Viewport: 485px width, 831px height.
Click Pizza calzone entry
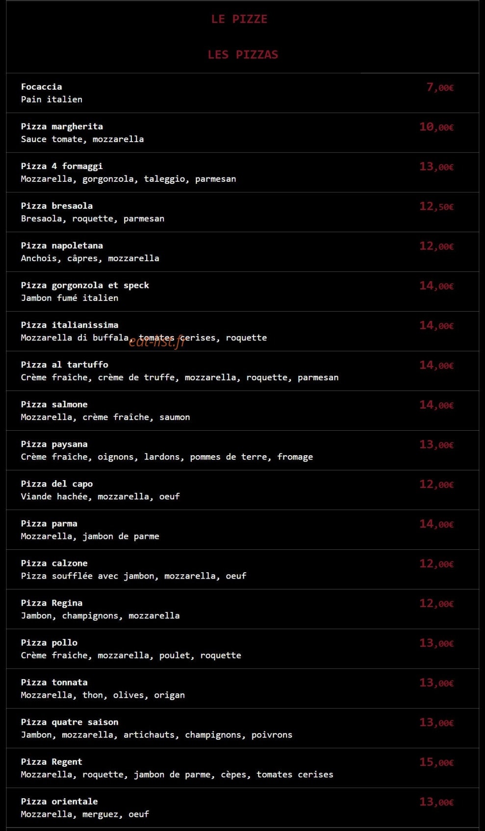pos(54,563)
